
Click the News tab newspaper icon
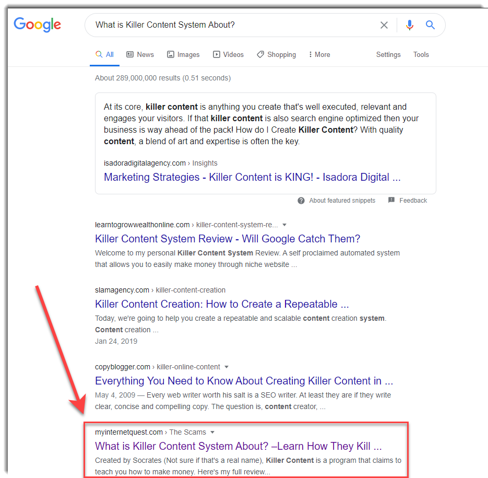pyautogui.click(x=130, y=54)
